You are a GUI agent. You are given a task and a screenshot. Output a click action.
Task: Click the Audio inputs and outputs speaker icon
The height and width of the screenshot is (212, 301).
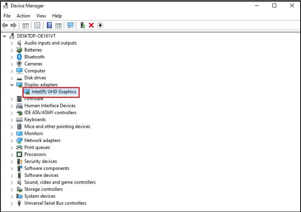pos(19,43)
